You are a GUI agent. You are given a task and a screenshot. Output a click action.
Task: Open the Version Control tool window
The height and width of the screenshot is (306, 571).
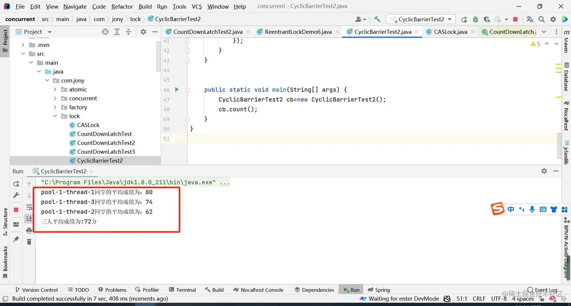click(x=36, y=290)
